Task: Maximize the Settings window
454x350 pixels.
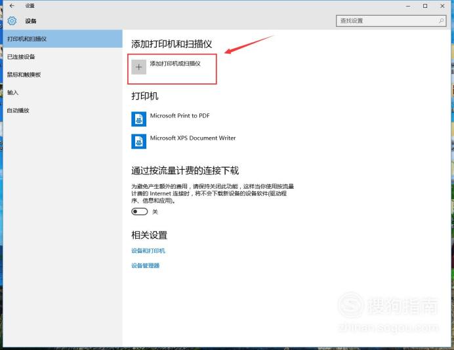Action: pyautogui.click(x=425, y=6)
